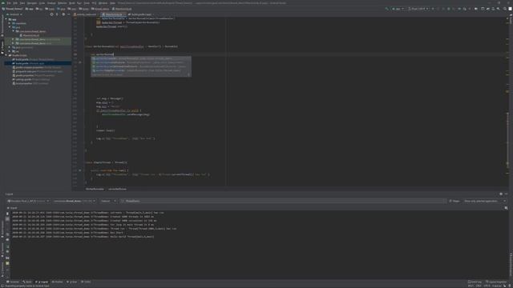Open the Refactor menu
The width and height of the screenshot is (513, 288).
(63, 3)
